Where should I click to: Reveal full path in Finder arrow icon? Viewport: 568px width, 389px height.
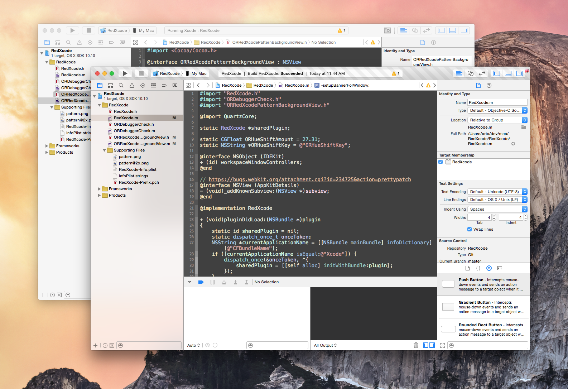[513, 144]
